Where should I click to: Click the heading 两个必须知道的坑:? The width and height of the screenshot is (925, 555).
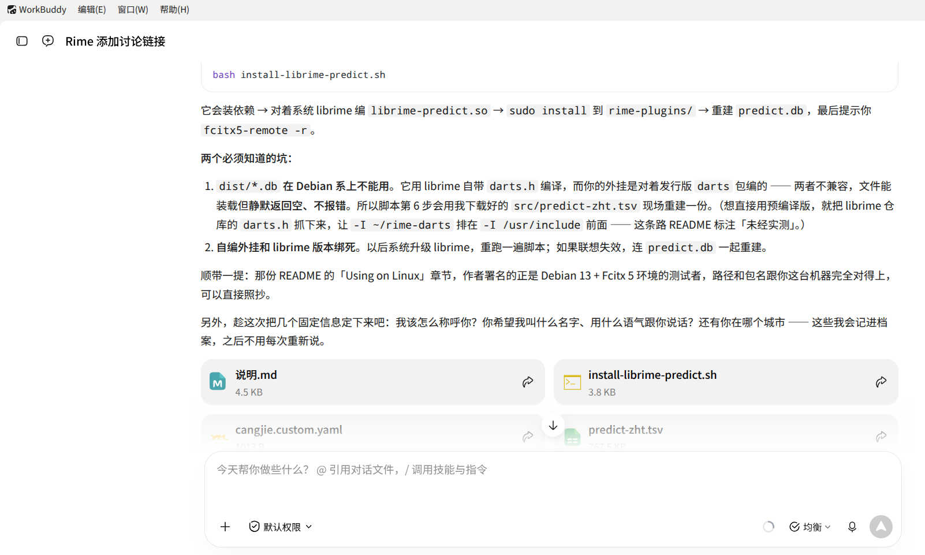click(x=247, y=158)
